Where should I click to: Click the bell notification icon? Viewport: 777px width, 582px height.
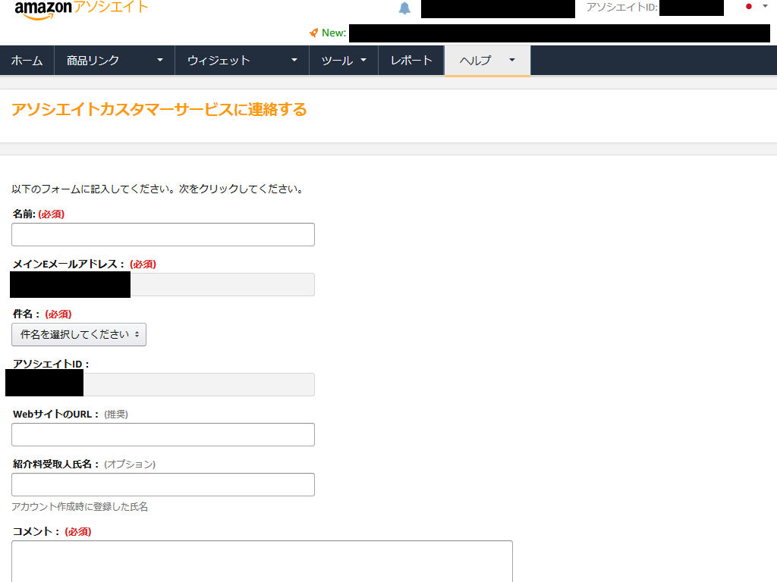tap(404, 8)
